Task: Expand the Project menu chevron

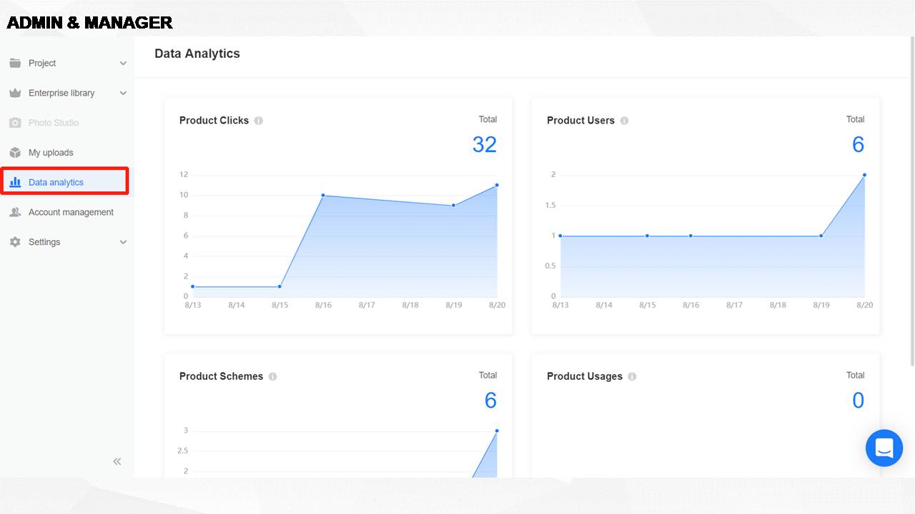Action: point(123,64)
